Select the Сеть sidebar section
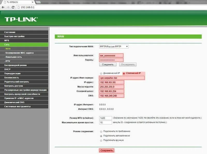 (24, 44)
